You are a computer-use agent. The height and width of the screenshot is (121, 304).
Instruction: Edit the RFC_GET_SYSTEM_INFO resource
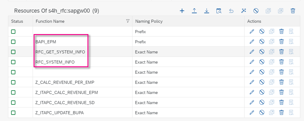click(x=252, y=52)
